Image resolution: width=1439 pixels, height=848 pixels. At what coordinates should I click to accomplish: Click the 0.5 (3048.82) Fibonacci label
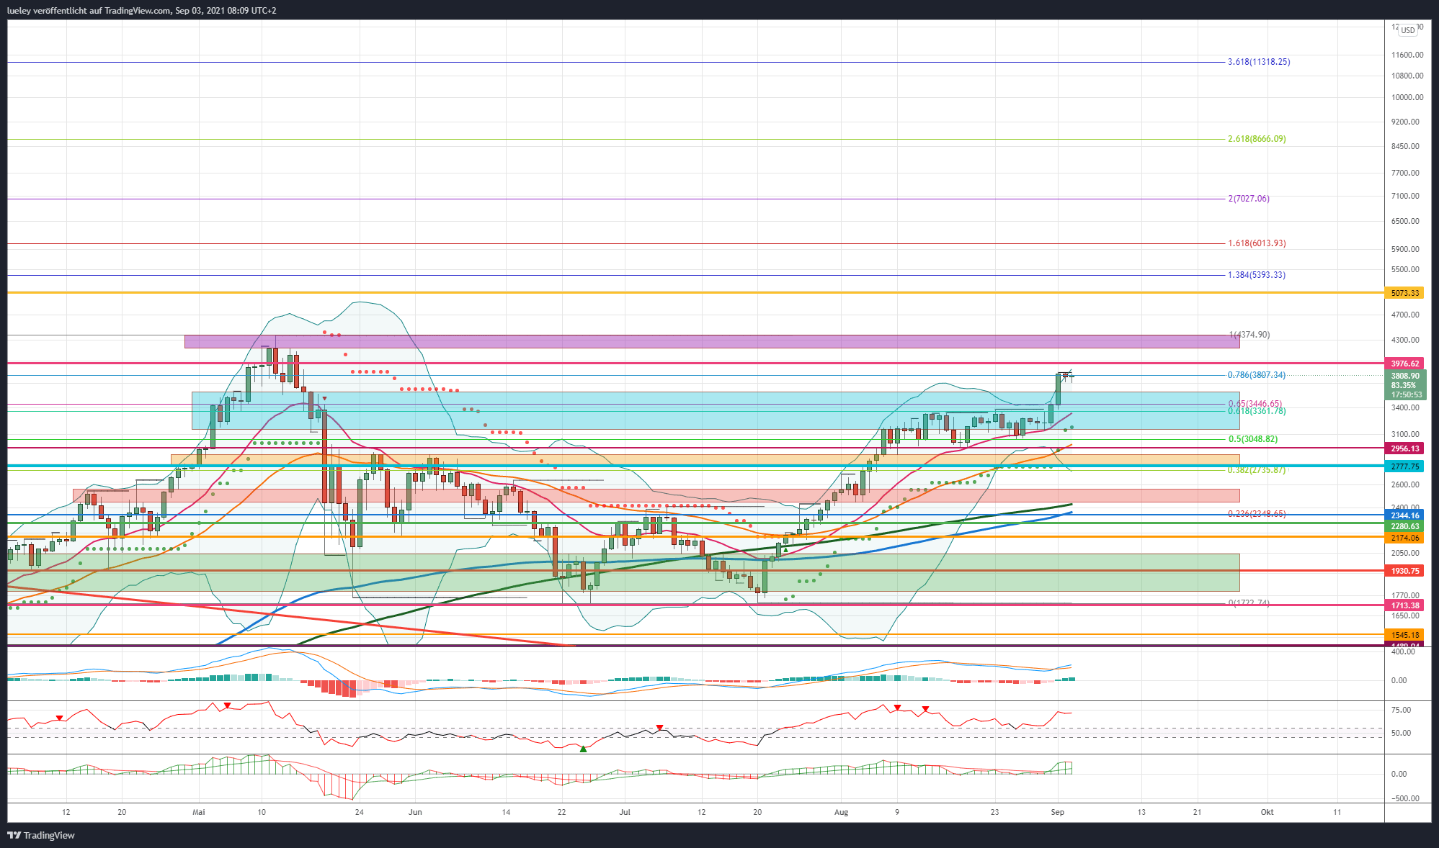click(1252, 439)
